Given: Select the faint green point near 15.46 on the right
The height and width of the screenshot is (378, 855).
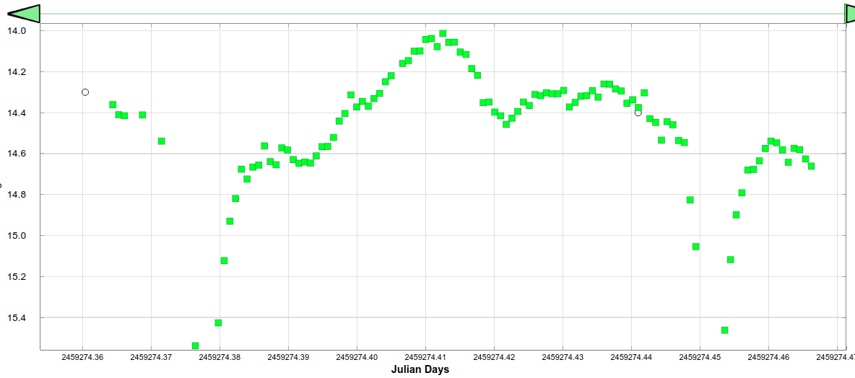Looking at the screenshot, I should tap(724, 330).
